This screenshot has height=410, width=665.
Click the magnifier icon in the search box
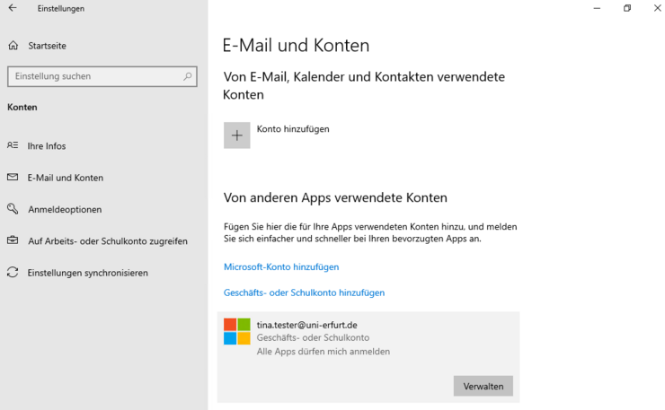click(x=188, y=76)
